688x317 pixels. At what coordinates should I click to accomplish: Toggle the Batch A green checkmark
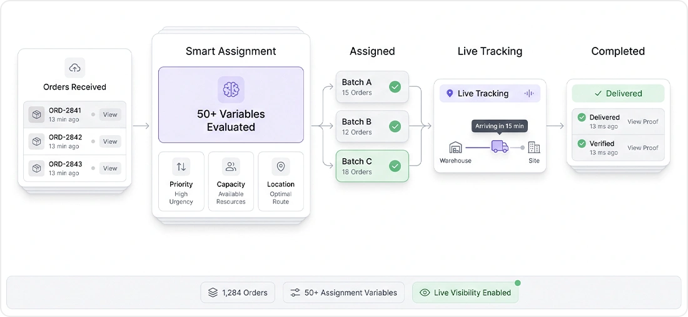395,87
